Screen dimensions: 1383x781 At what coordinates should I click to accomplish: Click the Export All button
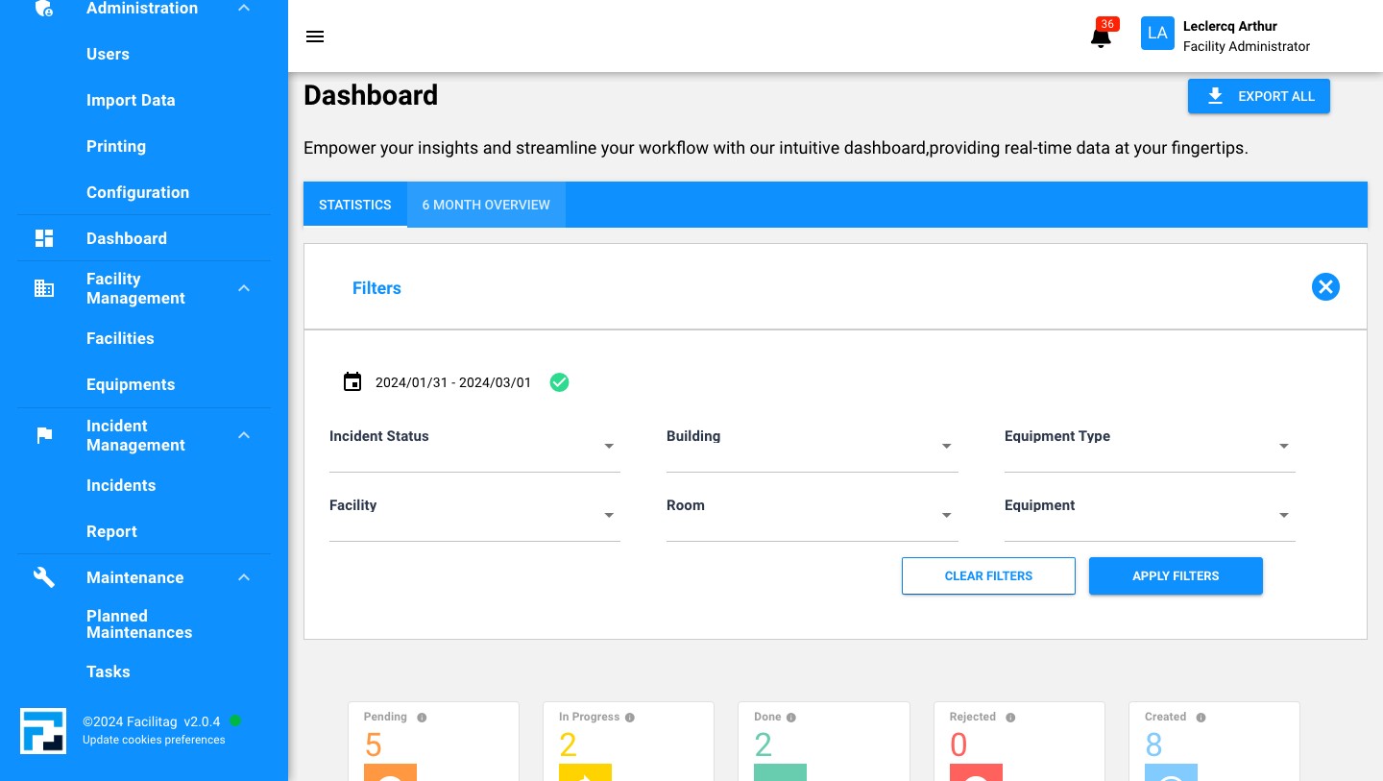pyautogui.click(x=1259, y=96)
